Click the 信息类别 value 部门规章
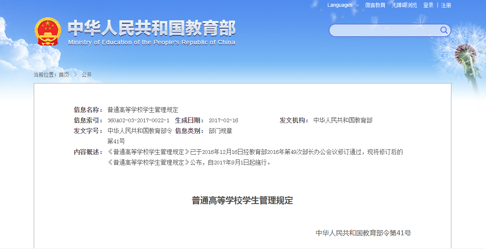486x250 pixels. point(220,131)
